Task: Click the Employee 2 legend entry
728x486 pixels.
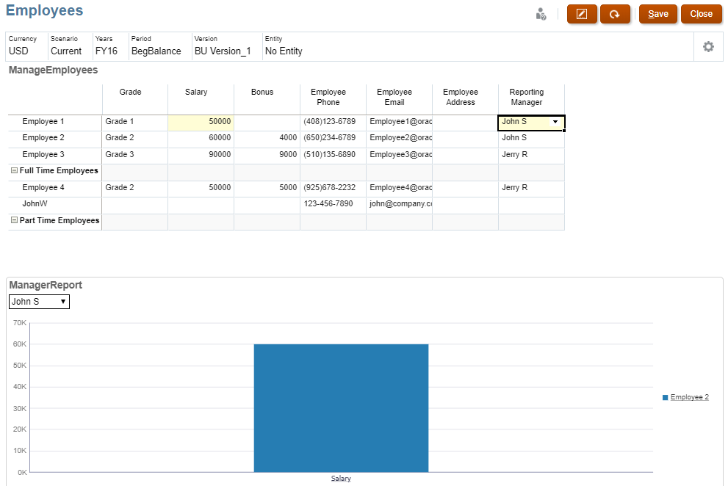Action: 689,396
